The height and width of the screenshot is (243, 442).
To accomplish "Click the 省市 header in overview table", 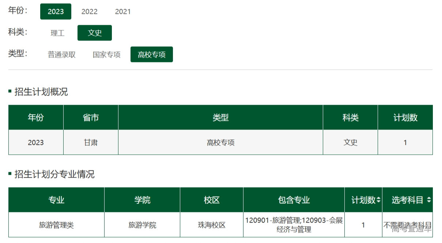I will click(91, 117).
